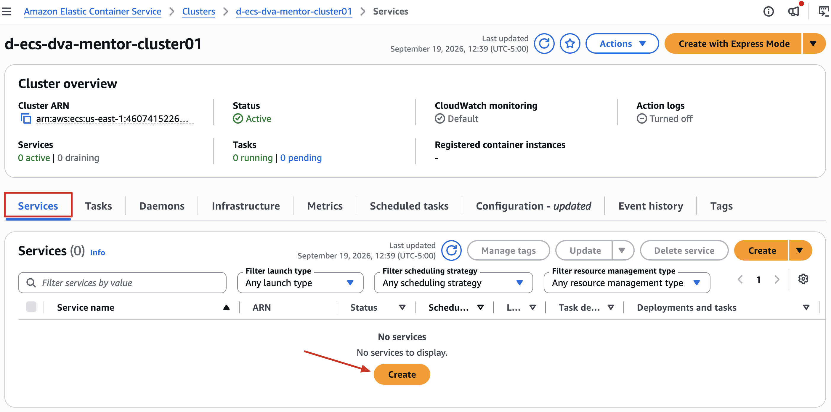Image resolution: width=831 pixels, height=412 pixels.
Task: Expand Create with Express Mode arrow
Action: point(813,44)
